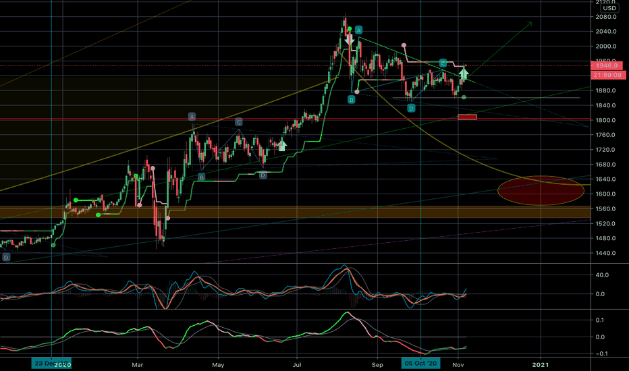
Task: Click the pink dot next to the teal B label
Action: (x=357, y=92)
